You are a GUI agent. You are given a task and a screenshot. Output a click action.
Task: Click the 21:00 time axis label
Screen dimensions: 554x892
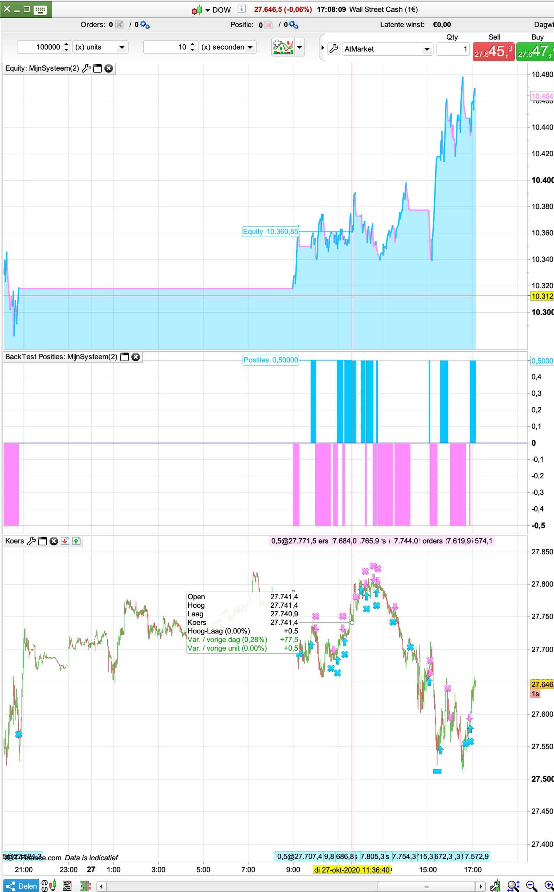coord(23,870)
